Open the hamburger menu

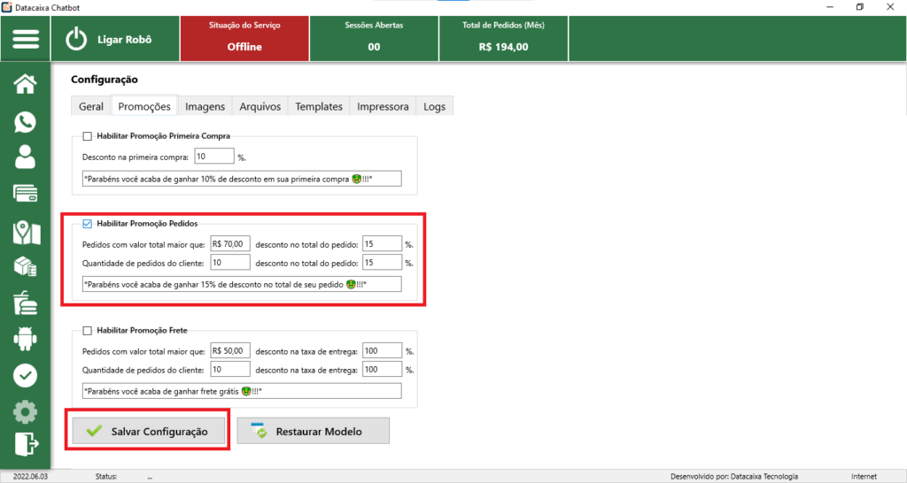pos(26,40)
